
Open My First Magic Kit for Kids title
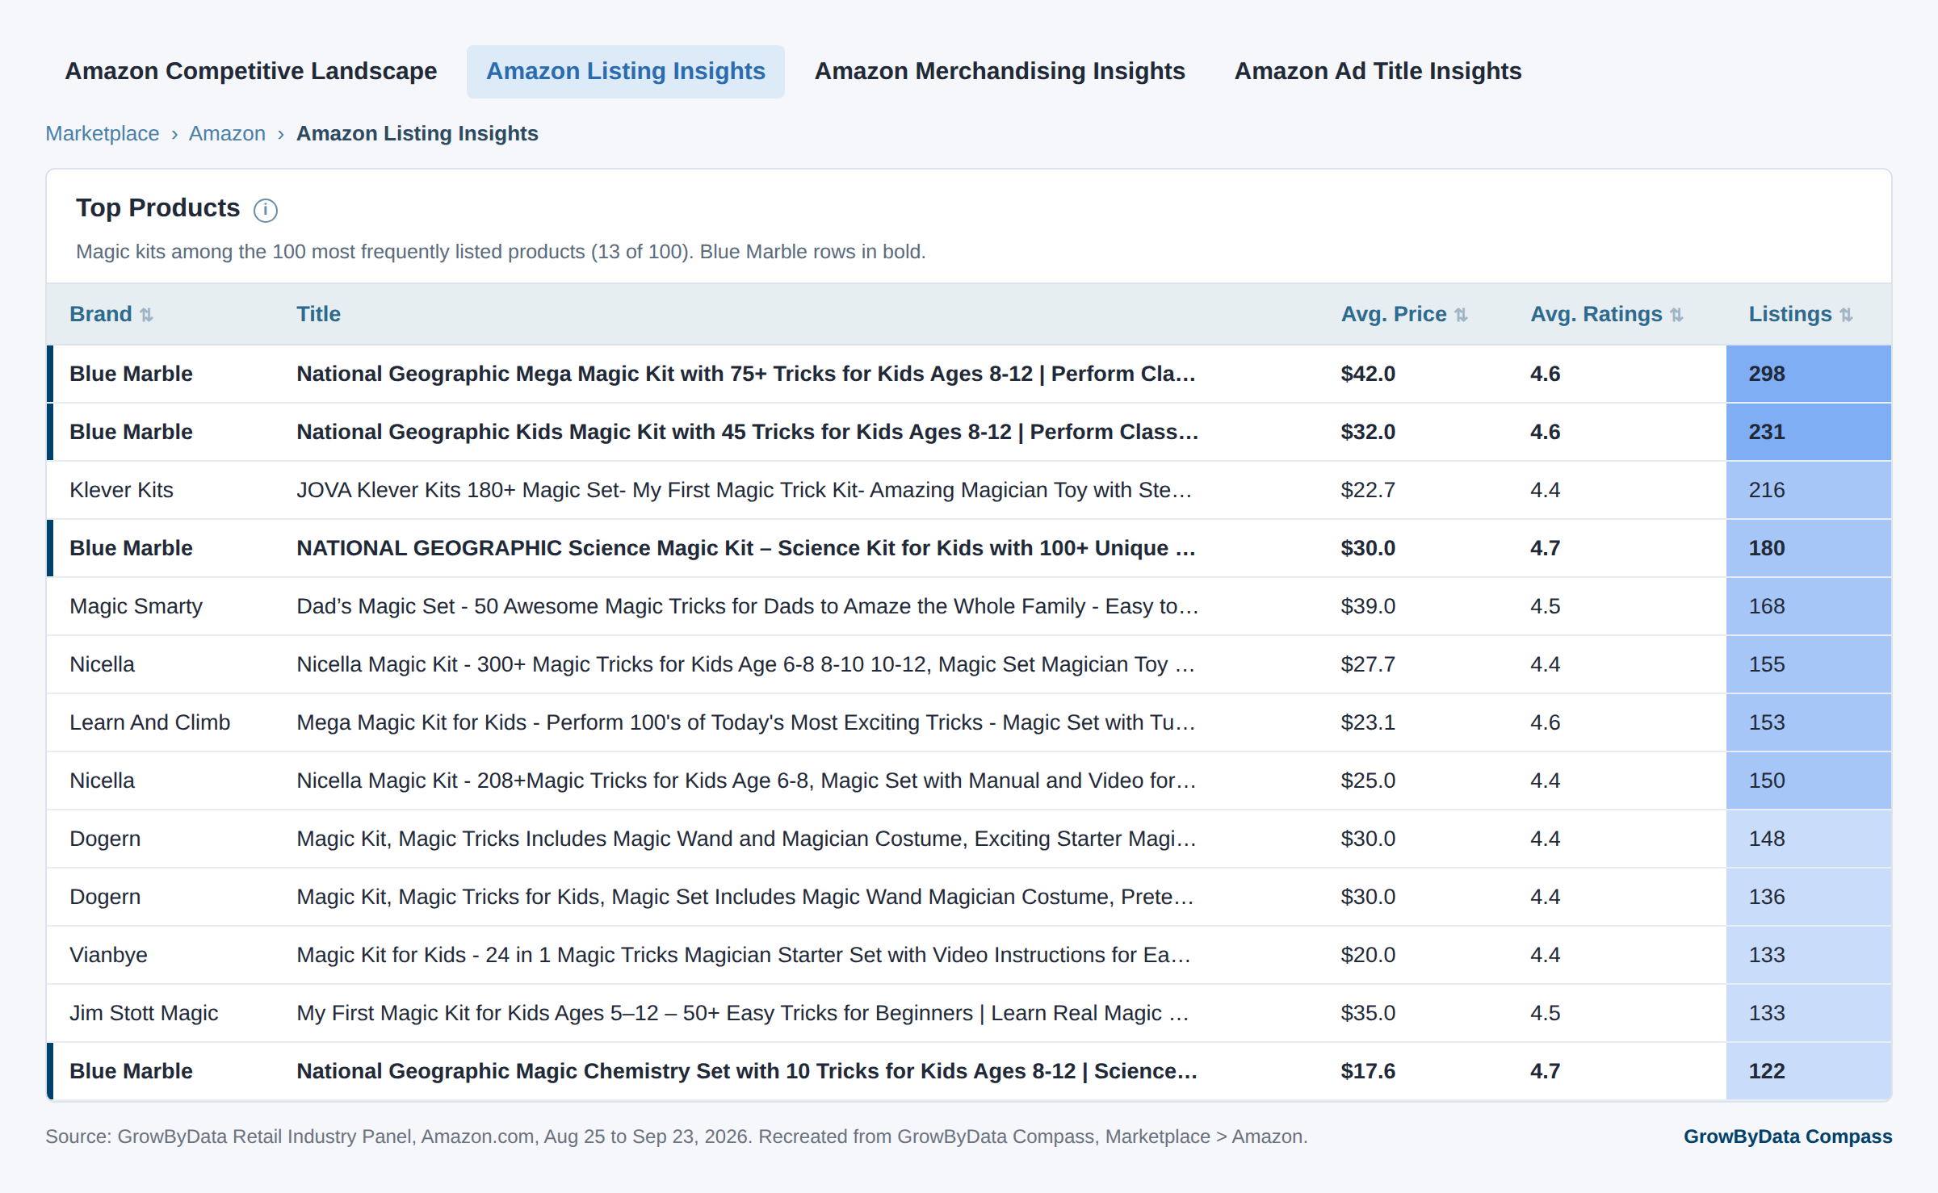(743, 1013)
